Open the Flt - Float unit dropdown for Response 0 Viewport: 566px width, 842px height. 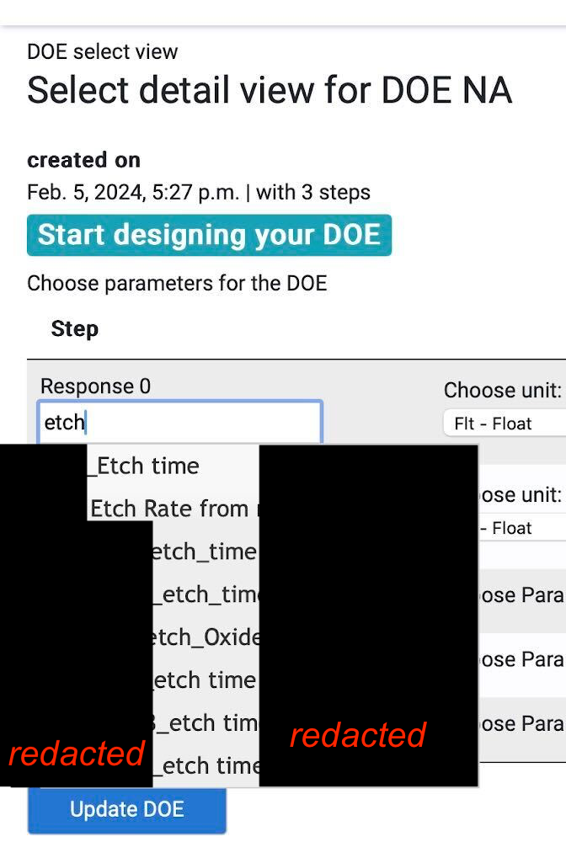[x=505, y=424]
